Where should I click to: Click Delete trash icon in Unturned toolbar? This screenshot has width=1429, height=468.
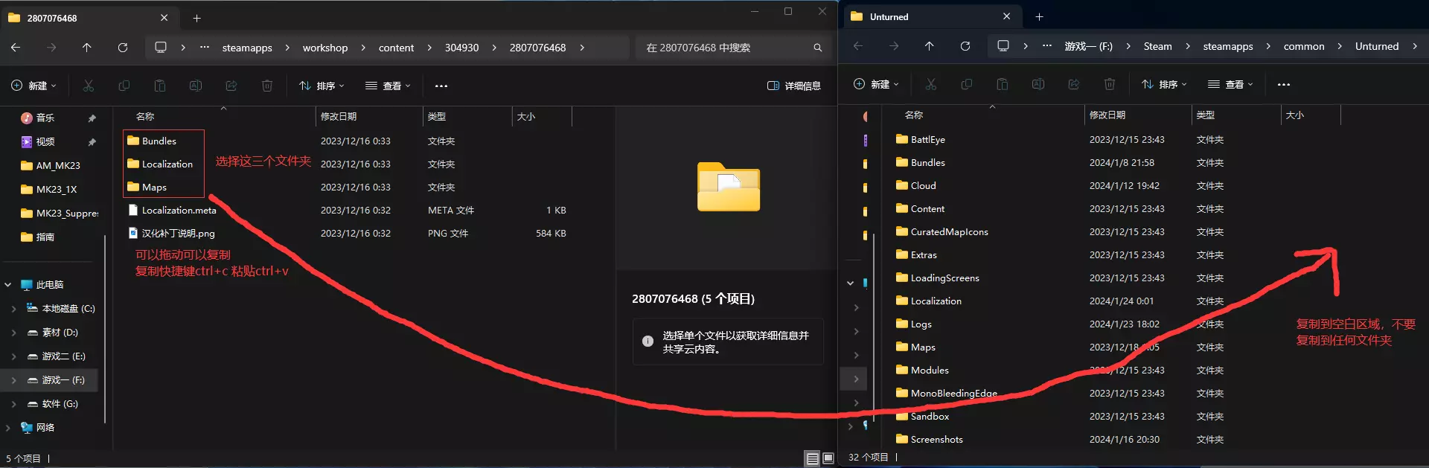(x=1110, y=85)
